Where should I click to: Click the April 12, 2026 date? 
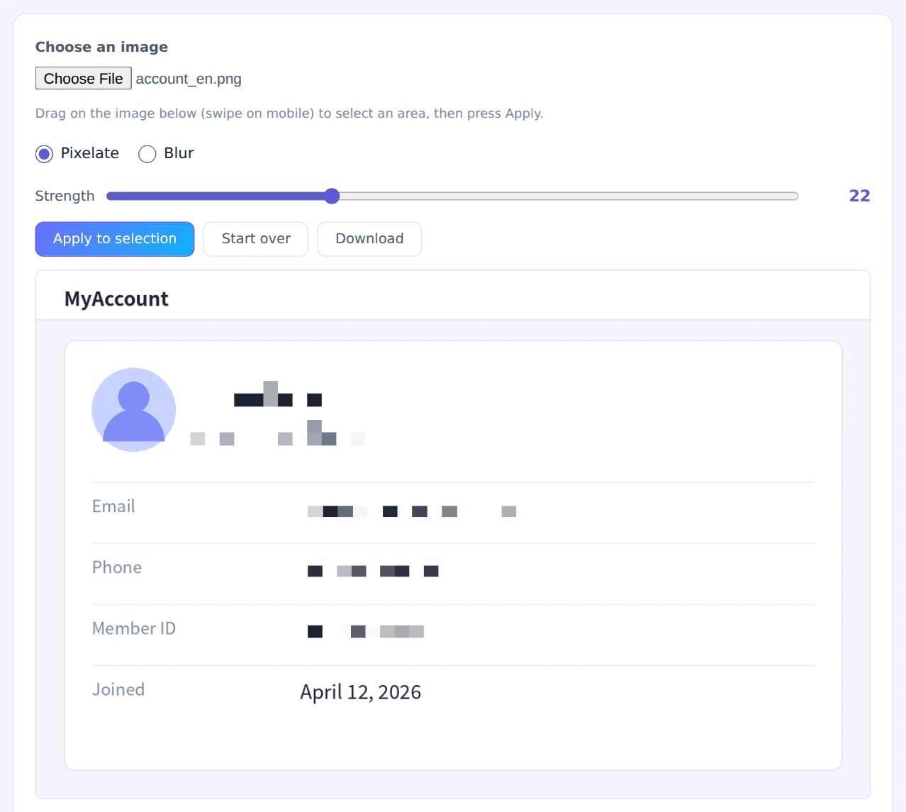361,692
